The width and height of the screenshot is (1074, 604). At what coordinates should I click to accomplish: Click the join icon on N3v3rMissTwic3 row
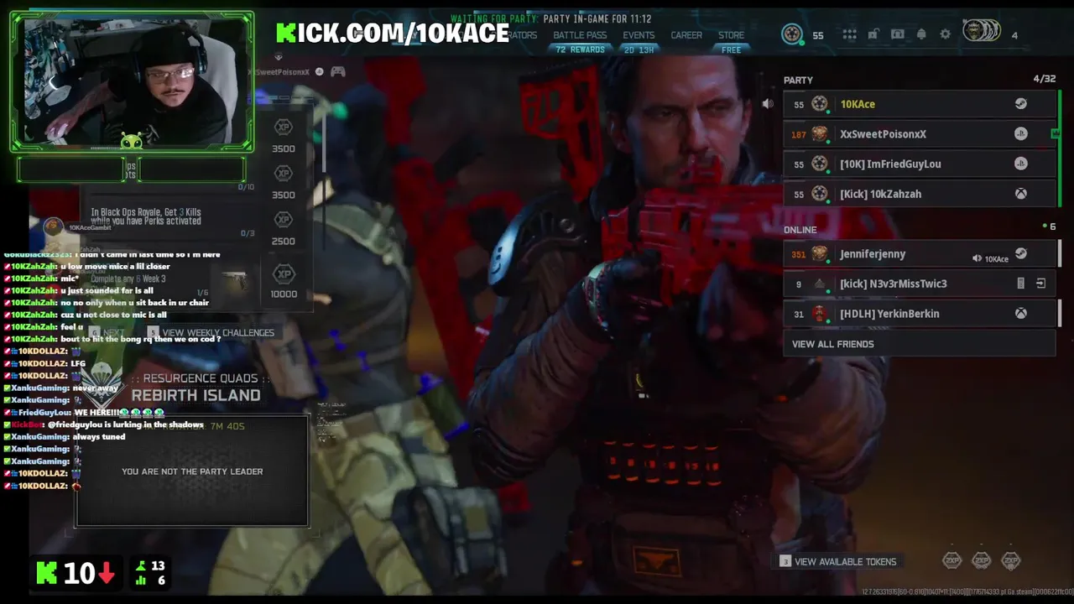(1040, 284)
